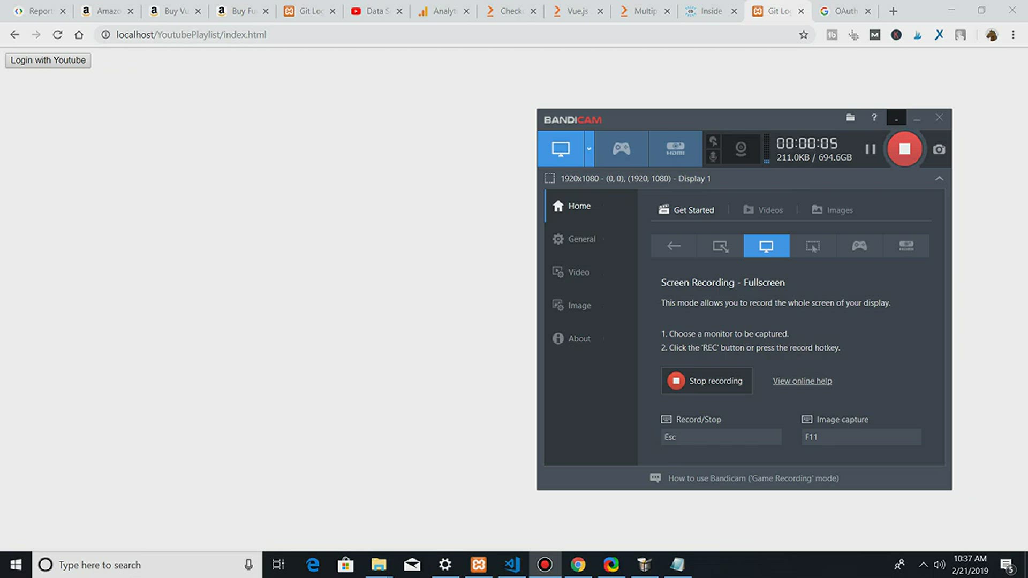Click the Record/Stop hotkey field

coord(721,437)
